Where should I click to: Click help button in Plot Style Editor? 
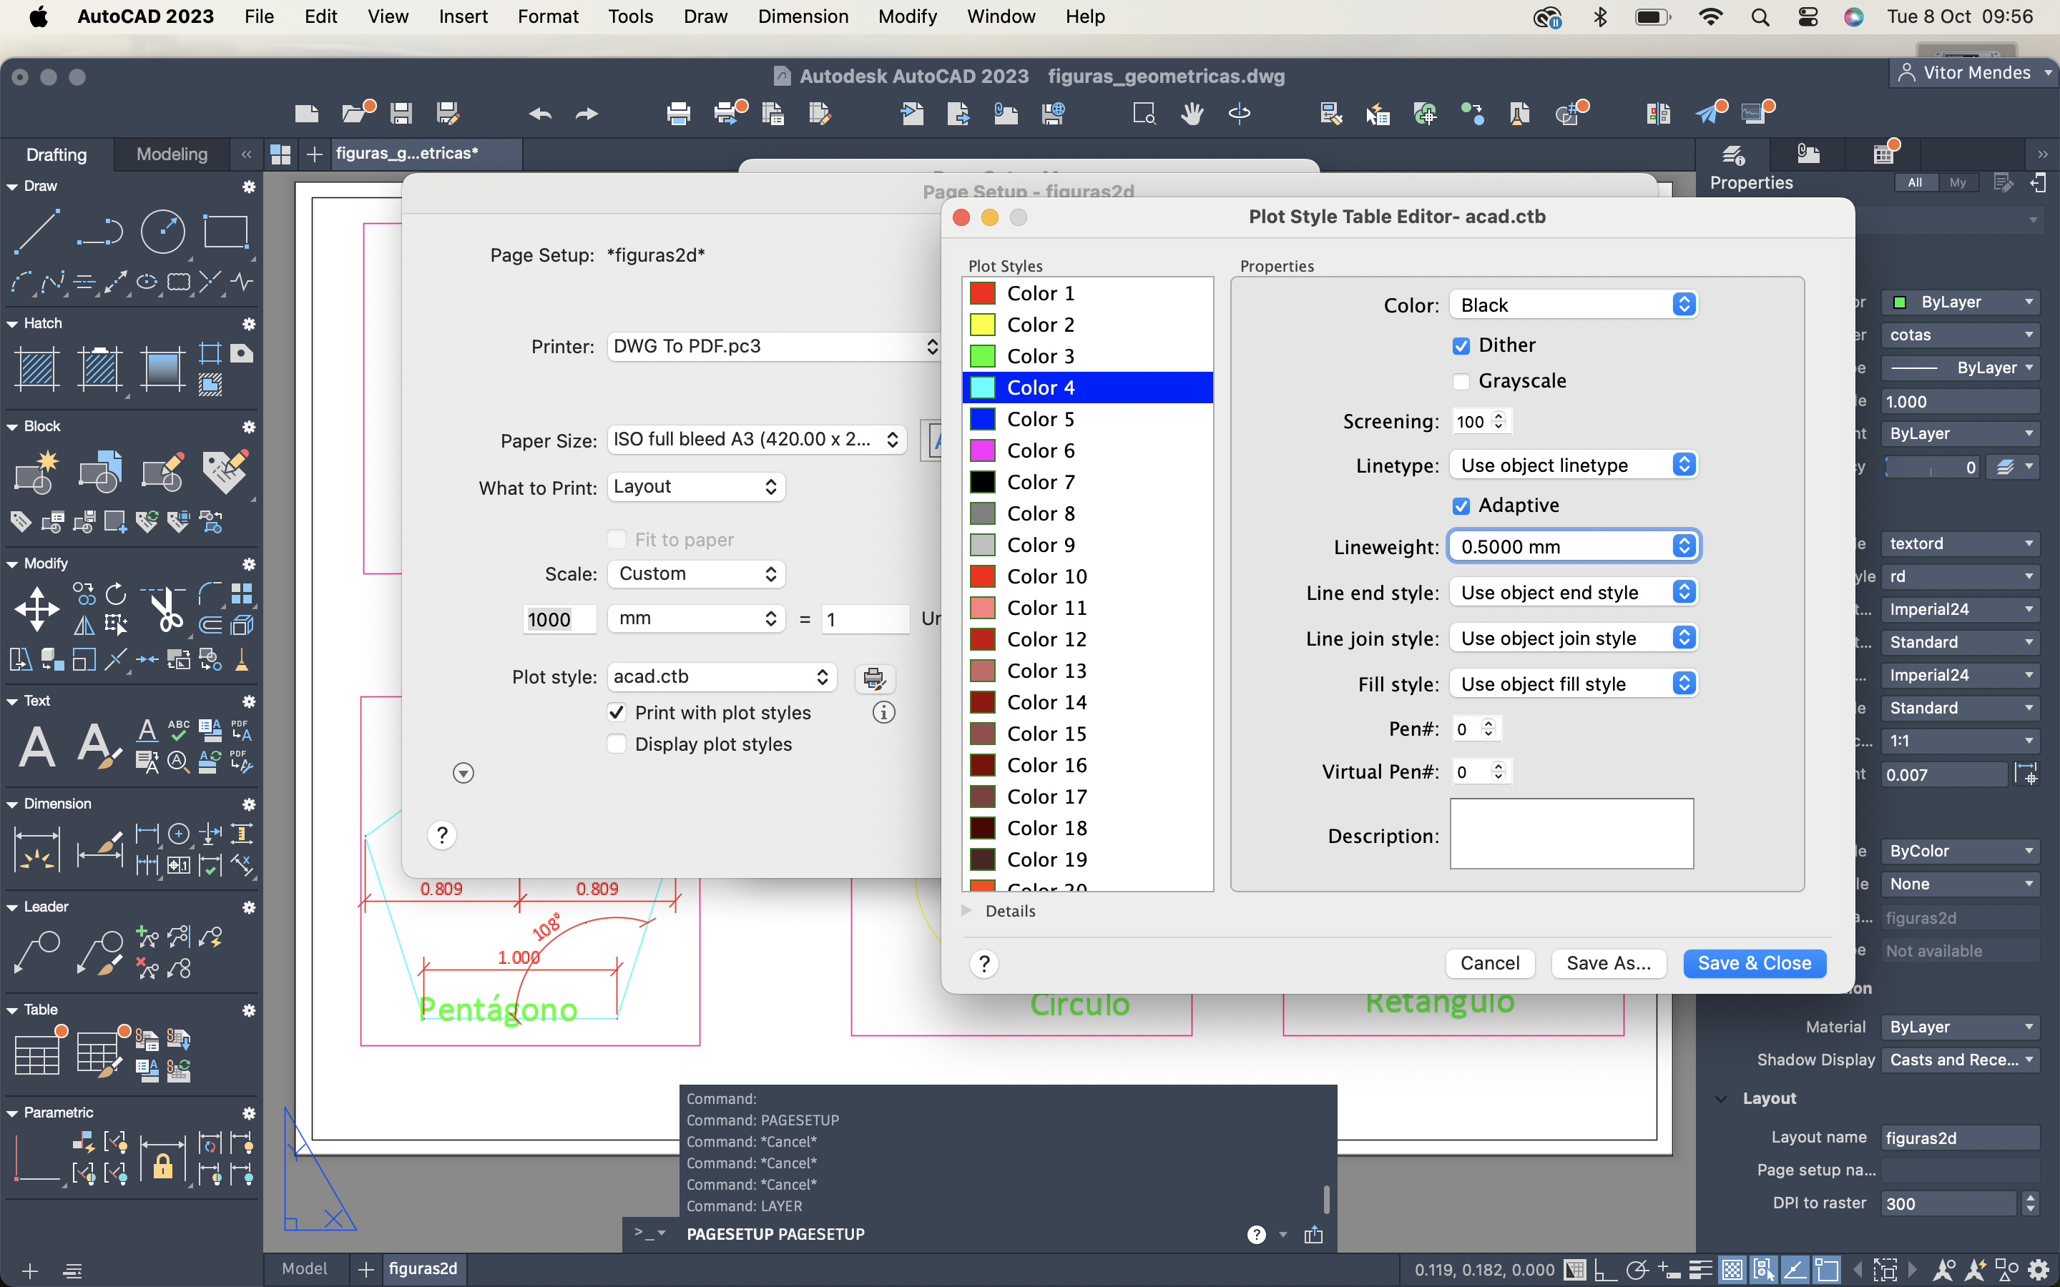coord(984,962)
